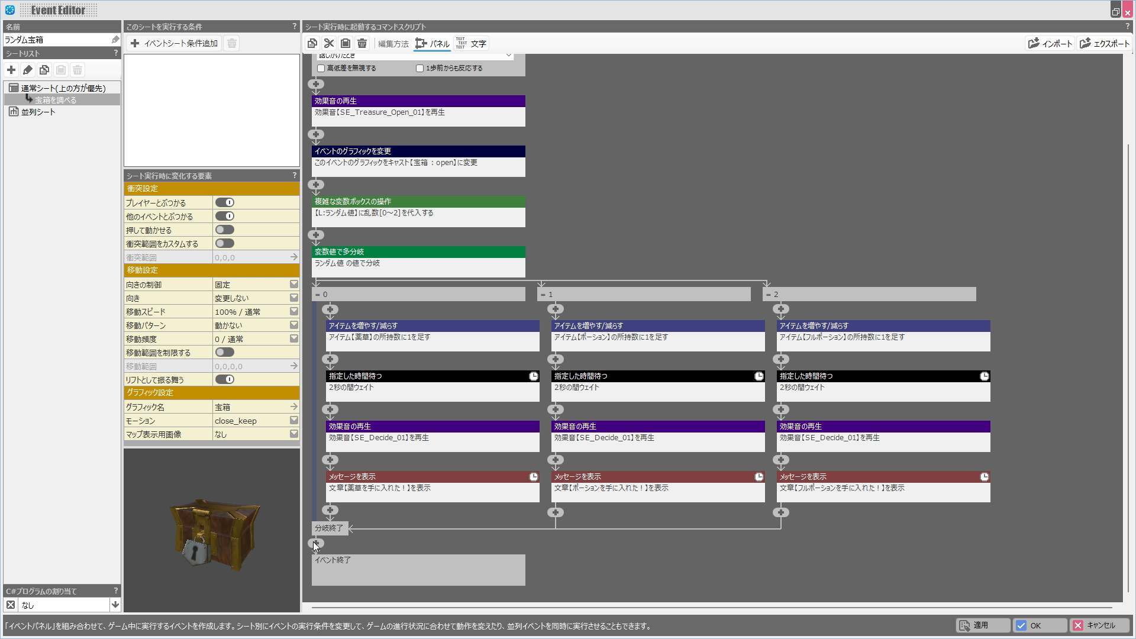This screenshot has height=639, width=1136.
Task: Insert command above variable box operation panel
Action: 316,185
